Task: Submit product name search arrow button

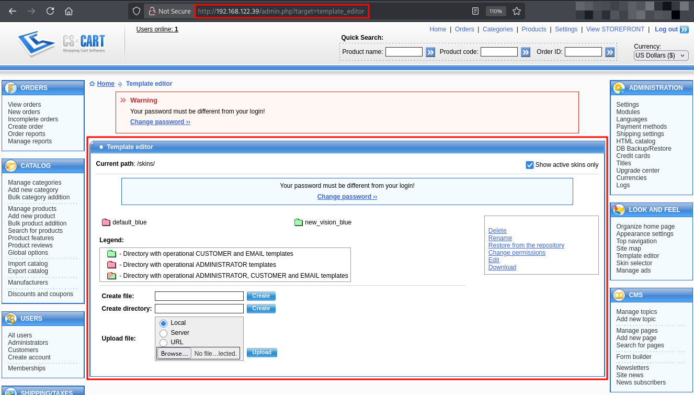Action: coord(430,52)
